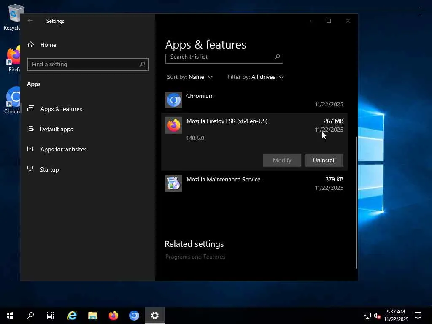Select Mozilla Firefox ESR (x64 en-US) name
The height and width of the screenshot is (324, 432).
tap(227, 121)
